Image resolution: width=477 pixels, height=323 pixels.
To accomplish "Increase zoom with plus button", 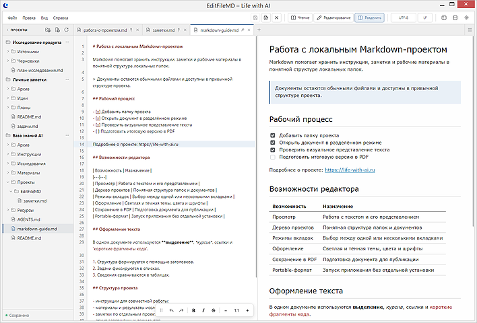I will 247,310.
